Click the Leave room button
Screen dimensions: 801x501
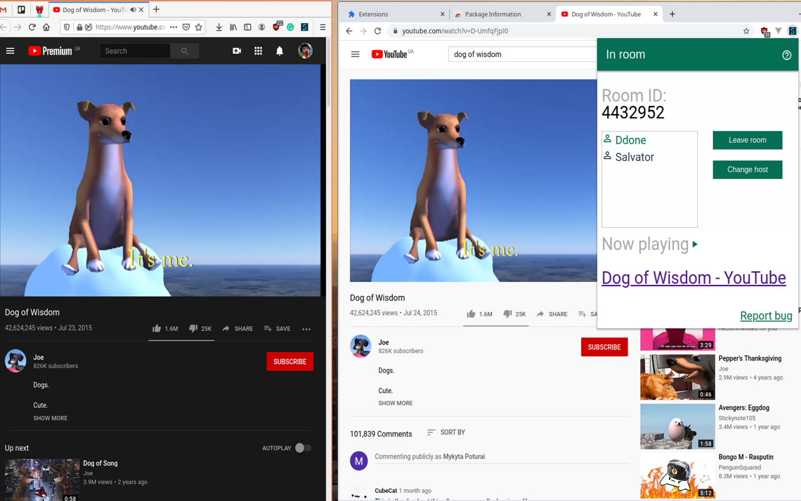pyautogui.click(x=747, y=140)
